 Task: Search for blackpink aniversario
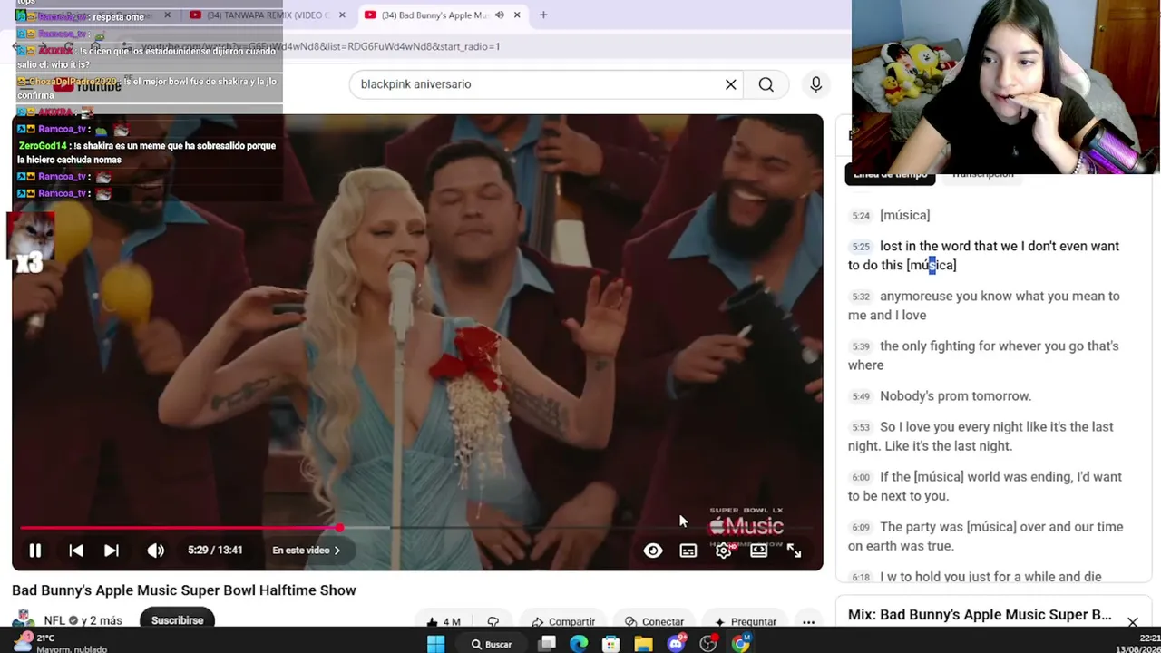pos(766,84)
